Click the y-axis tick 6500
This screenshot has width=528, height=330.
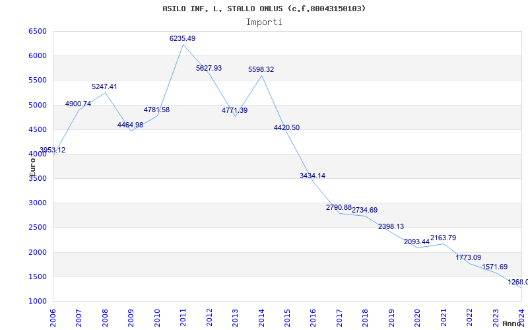point(38,31)
